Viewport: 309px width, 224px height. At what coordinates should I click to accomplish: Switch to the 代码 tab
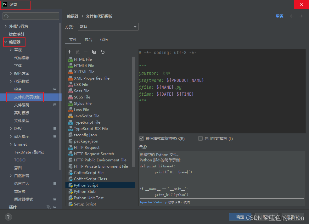click(104, 40)
